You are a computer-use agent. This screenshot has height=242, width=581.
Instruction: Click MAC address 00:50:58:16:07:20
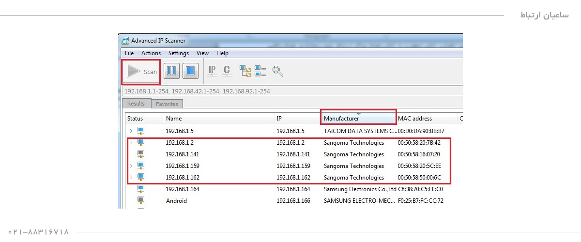419,154
